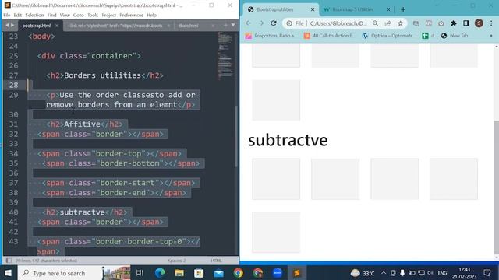Open a new Chrome tab with plus

point(403,9)
